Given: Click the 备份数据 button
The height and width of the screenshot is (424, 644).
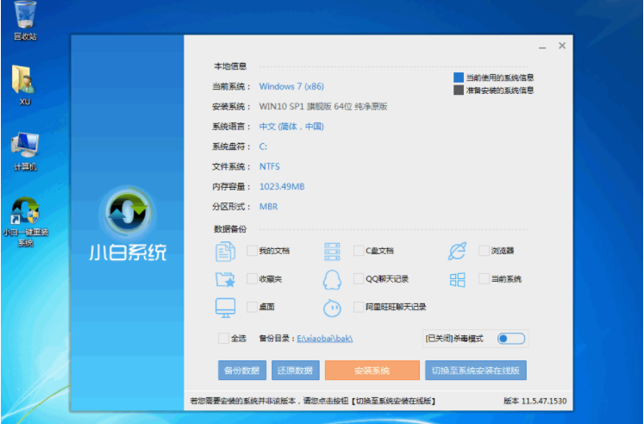Looking at the screenshot, I should [242, 371].
